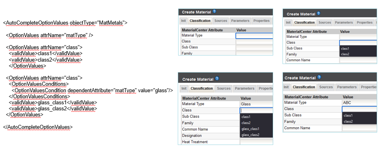378x147 pixels.
Task: Click the Value column header in the Glass panel
Action: coord(246,98)
